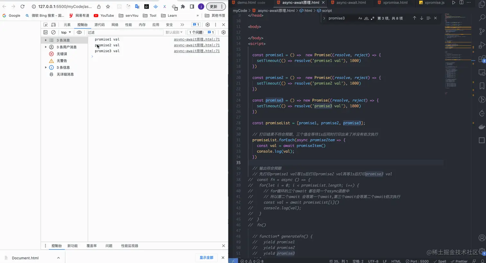Expand the 3 条用户消息 group
Screen dimensions: 486x263
[46, 47]
